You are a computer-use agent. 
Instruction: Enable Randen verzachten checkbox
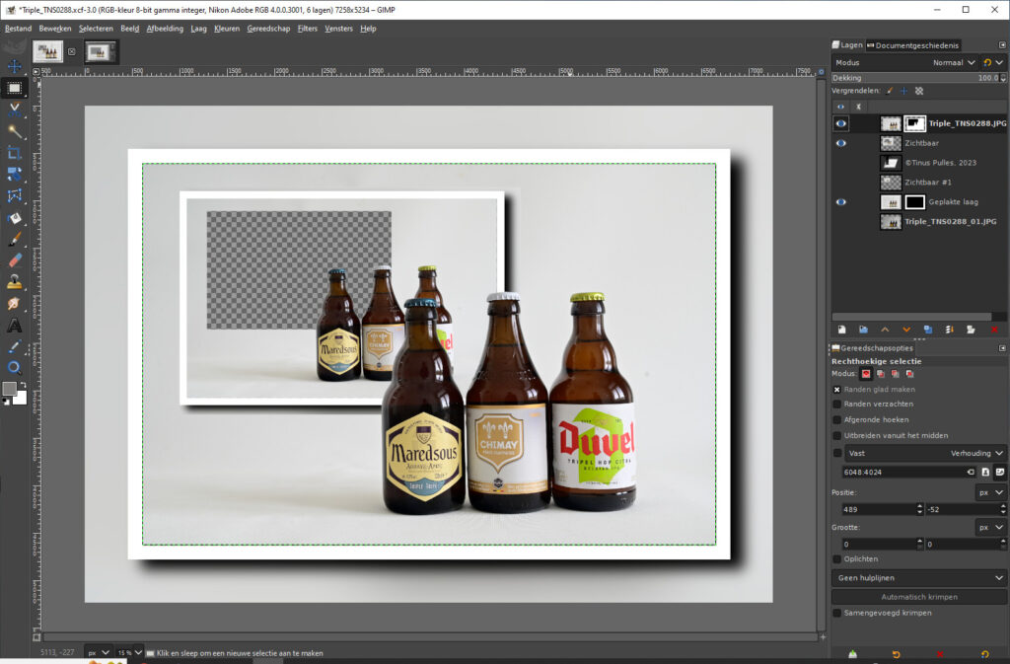click(836, 405)
